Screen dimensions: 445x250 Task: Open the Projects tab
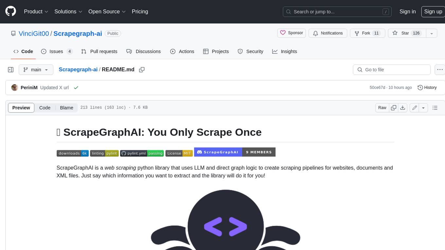[216, 51]
